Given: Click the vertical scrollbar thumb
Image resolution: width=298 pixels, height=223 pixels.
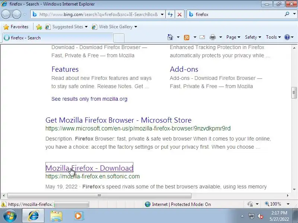Looking at the screenshot, I should 294,93.
